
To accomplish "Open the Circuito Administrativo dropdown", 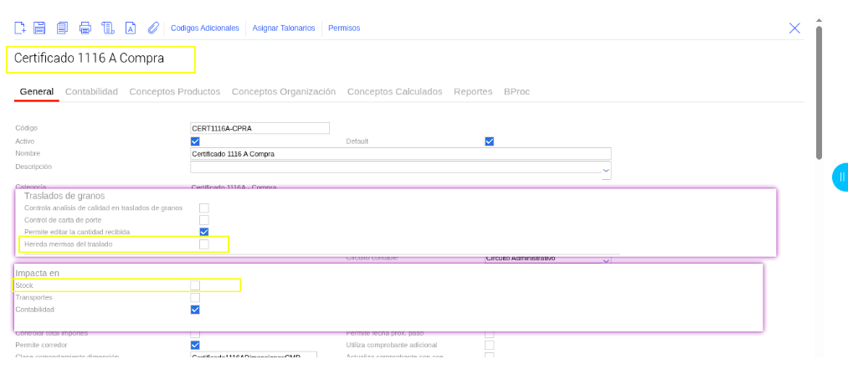I will pyautogui.click(x=606, y=259).
